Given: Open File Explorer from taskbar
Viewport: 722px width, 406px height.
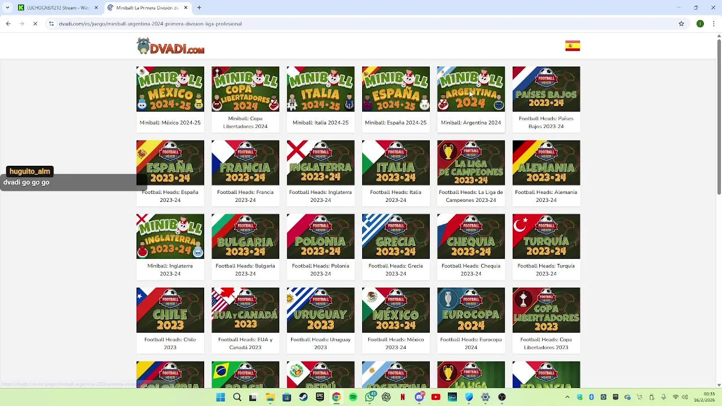Looking at the screenshot, I should [x=270, y=397].
